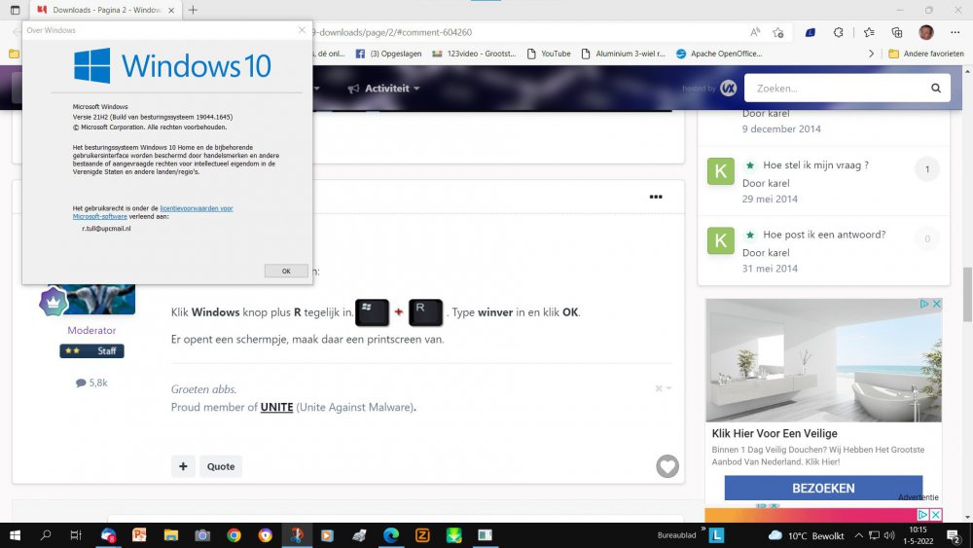973x548 pixels.
Task: Click the plus multiquote button
Action: click(183, 466)
